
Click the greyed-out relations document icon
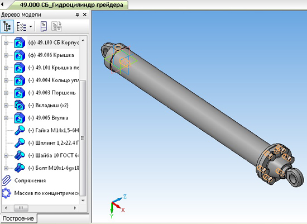point(57,26)
